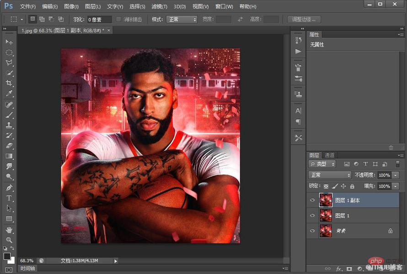The image size is (407, 274).
Task: Click the 调整边缘 button
Action: coord(304,20)
